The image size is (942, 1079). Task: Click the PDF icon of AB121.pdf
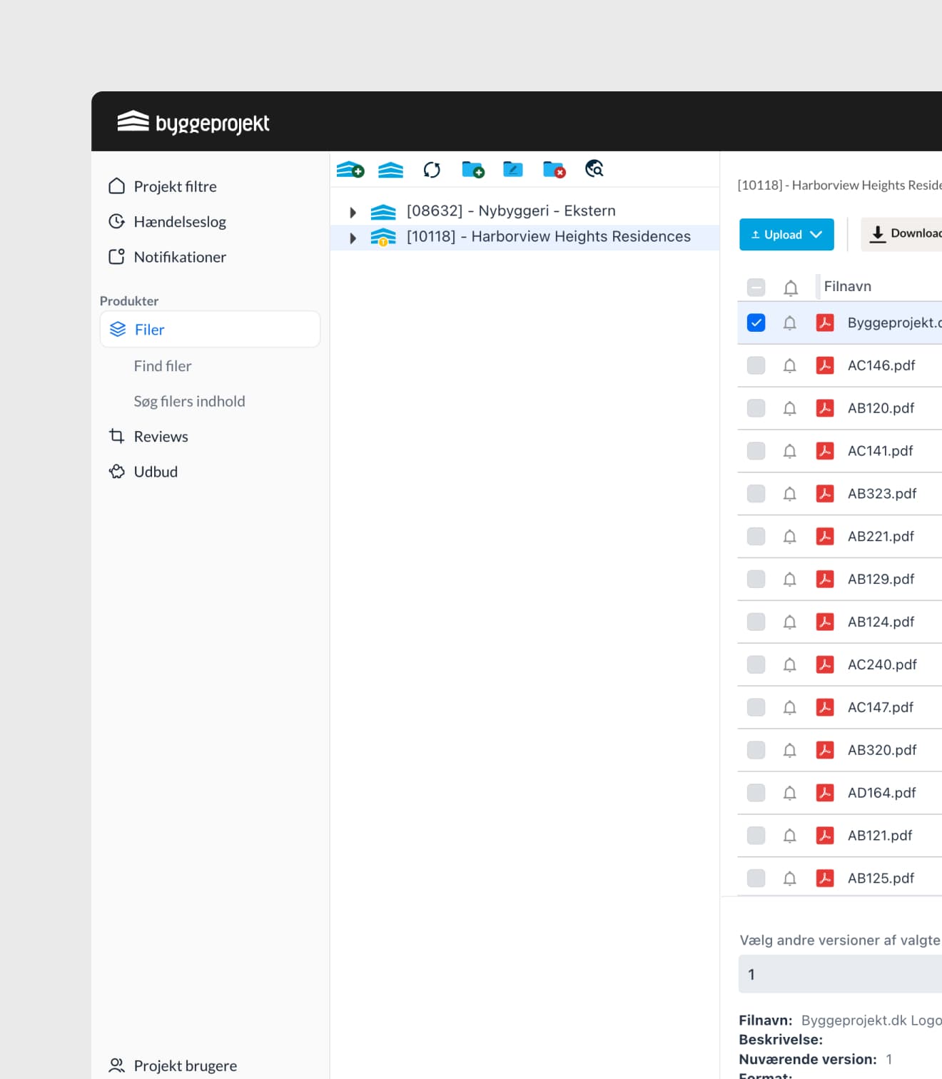[825, 836]
